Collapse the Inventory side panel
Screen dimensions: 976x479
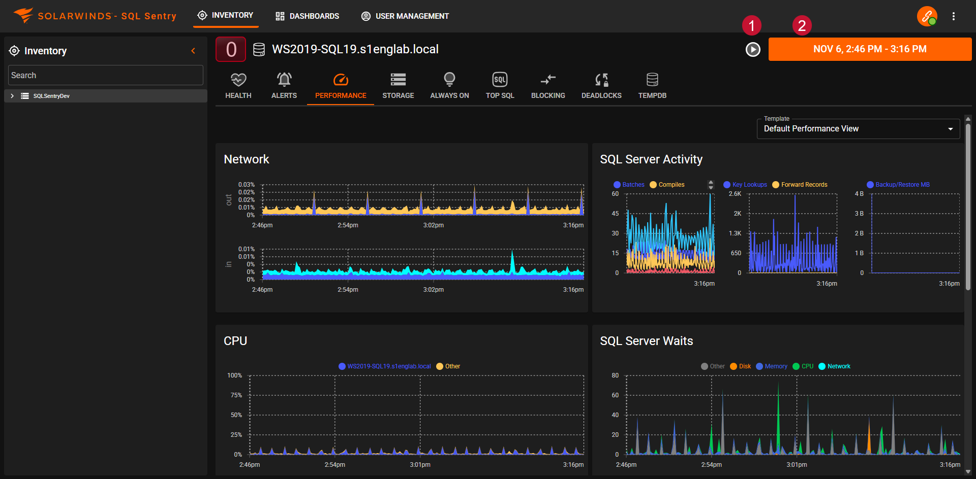coord(193,51)
